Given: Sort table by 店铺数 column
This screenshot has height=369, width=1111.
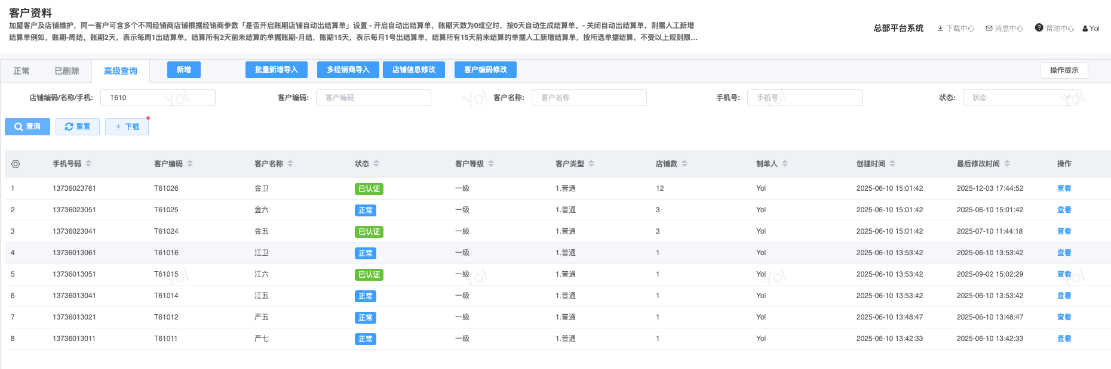Looking at the screenshot, I should [685, 164].
